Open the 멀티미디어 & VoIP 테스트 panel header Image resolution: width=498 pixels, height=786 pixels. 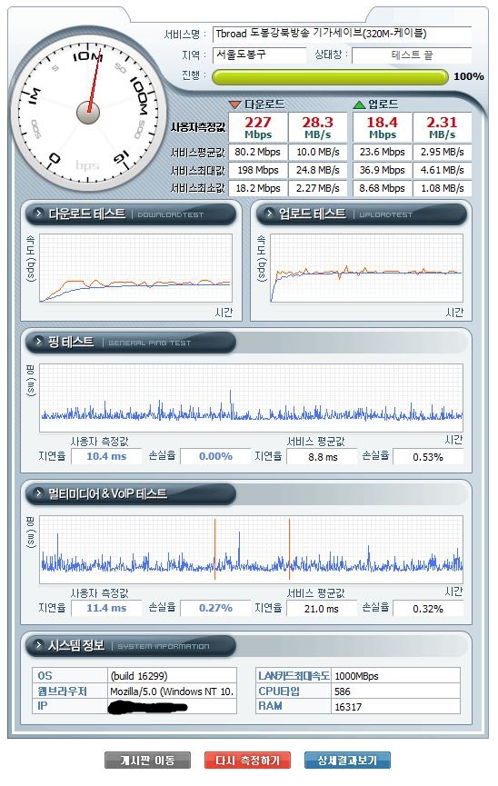coord(131,493)
